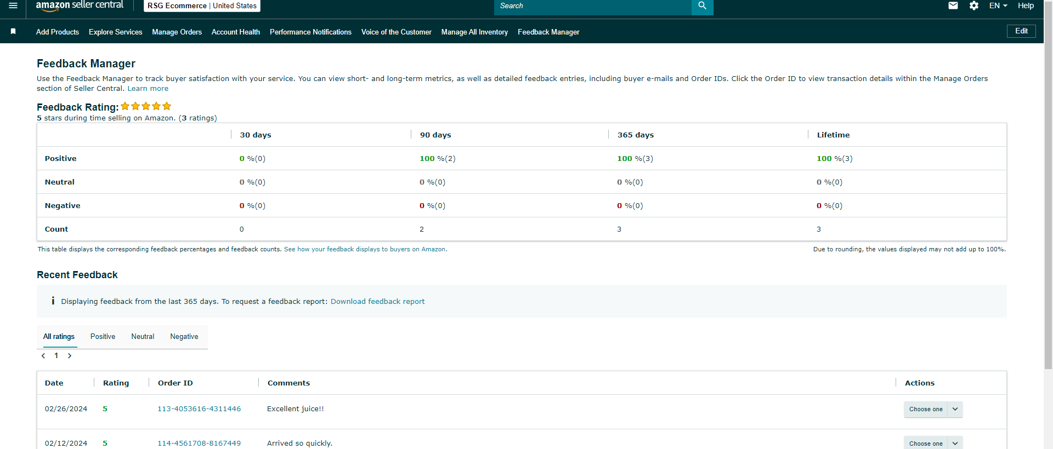Image resolution: width=1053 pixels, height=449 pixels.
Task: Click the Rating column header
Action: (116, 383)
